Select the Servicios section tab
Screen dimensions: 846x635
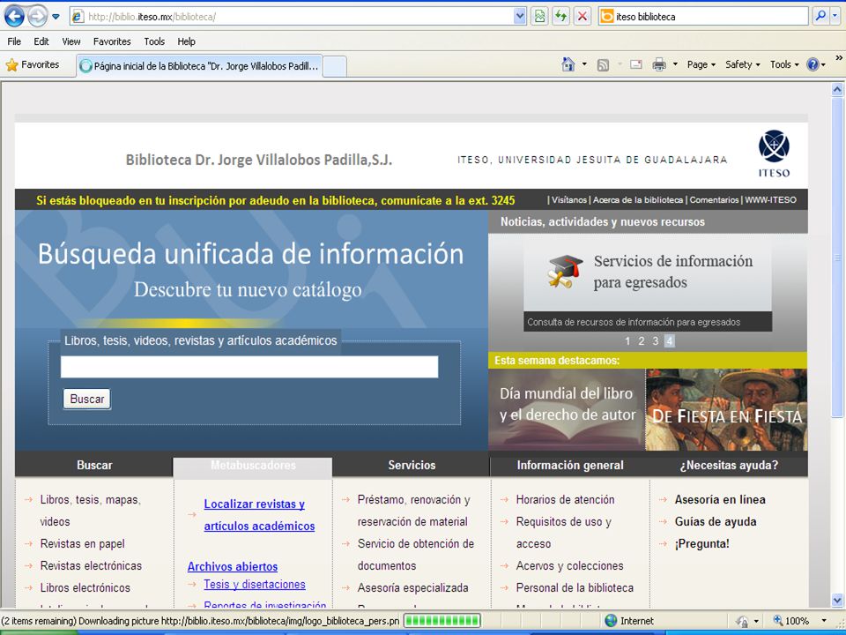point(412,466)
